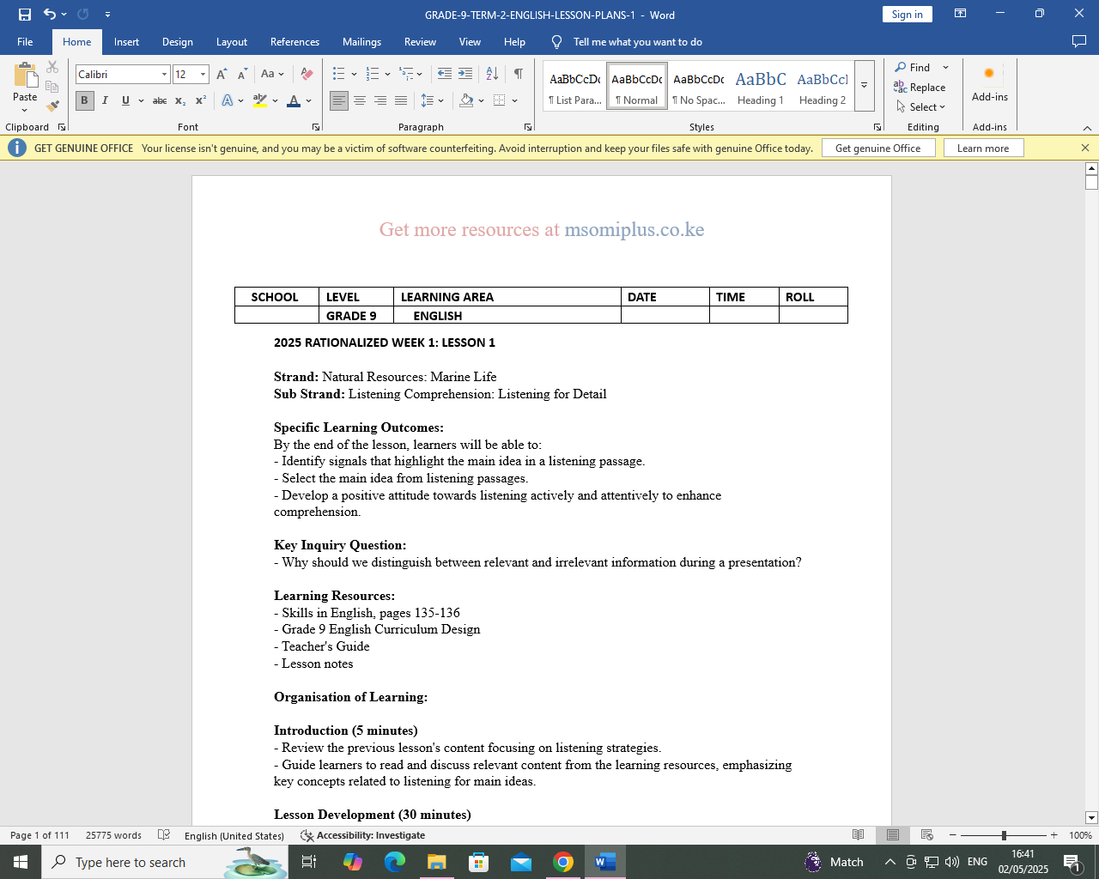This screenshot has height=879, width=1099.
Task: Center align the paragraph text
Action: click(x=360, y=101)
